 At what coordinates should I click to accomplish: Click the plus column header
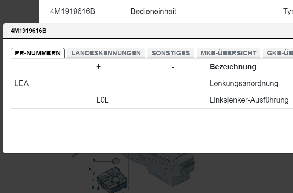point(98,67)
